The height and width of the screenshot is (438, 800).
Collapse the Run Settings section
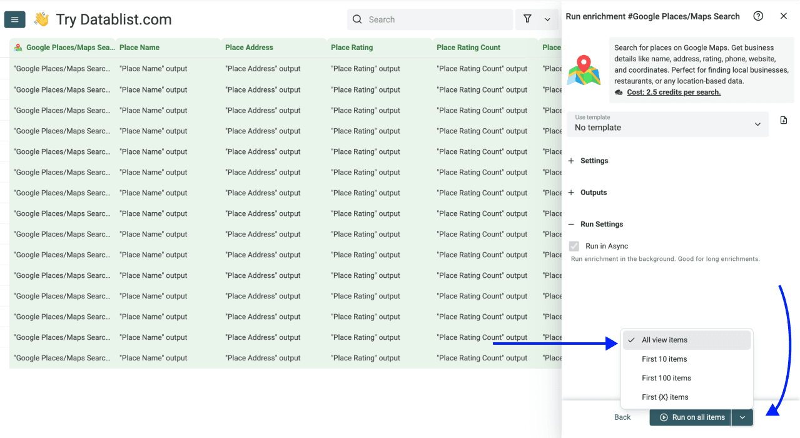click(x=595, y=224)
